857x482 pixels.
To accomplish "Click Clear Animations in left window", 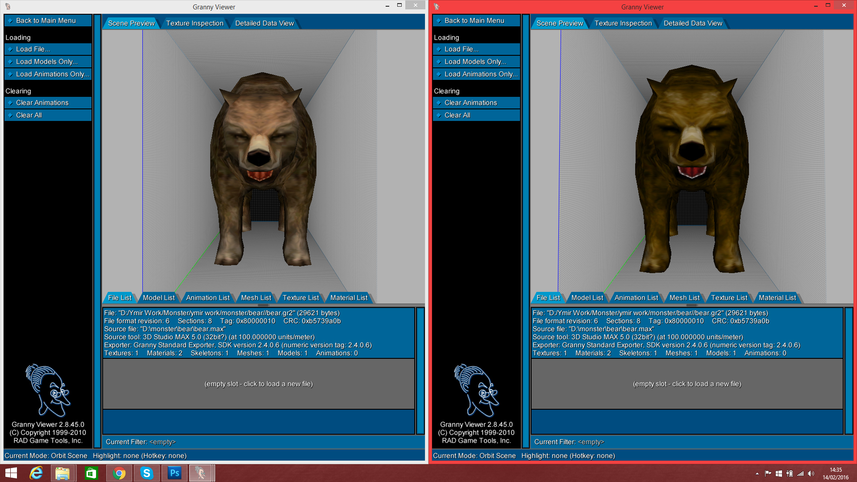I will (48, 103).
